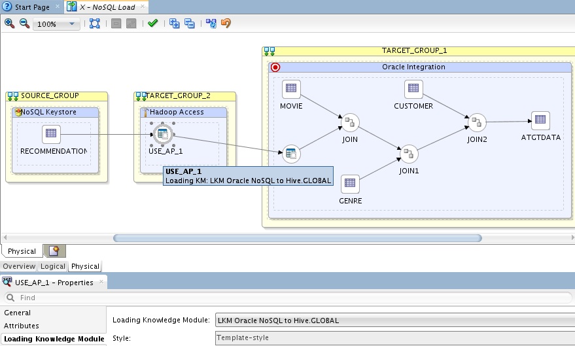Click the new physical design tab icon
Screen dimensions: 575x346
click(x=54, y=251)
